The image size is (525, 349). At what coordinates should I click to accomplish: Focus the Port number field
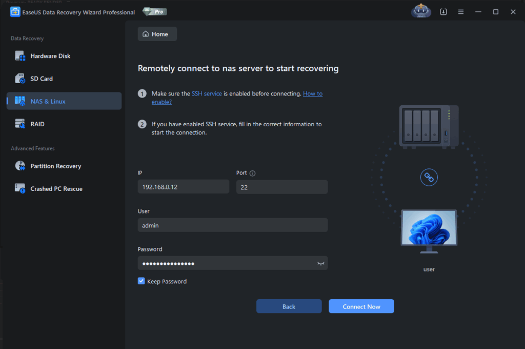[x=282, y=187]
